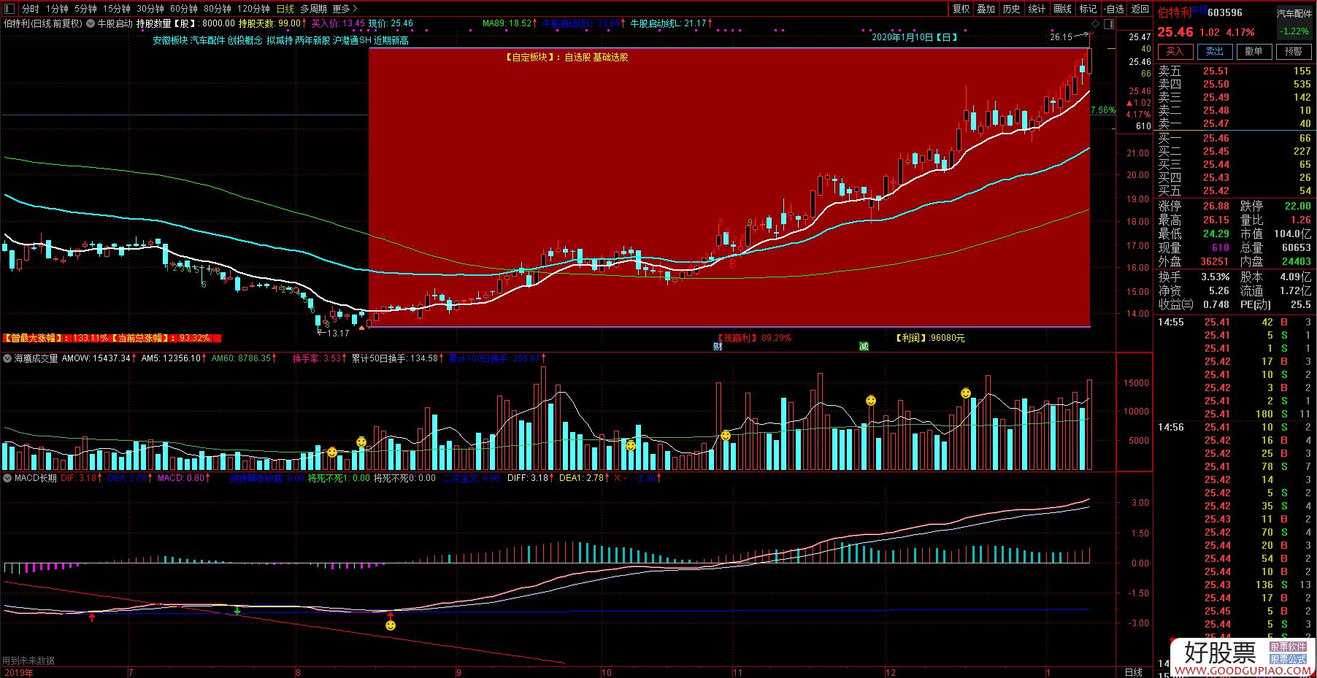
Task: Expand the MACD长期 indicator dropdown
Action: click(7, 478)
